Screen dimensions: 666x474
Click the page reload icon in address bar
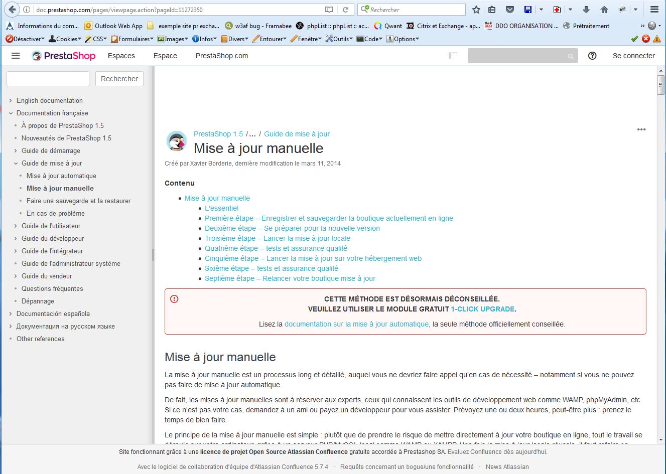(x=345, y=10)
